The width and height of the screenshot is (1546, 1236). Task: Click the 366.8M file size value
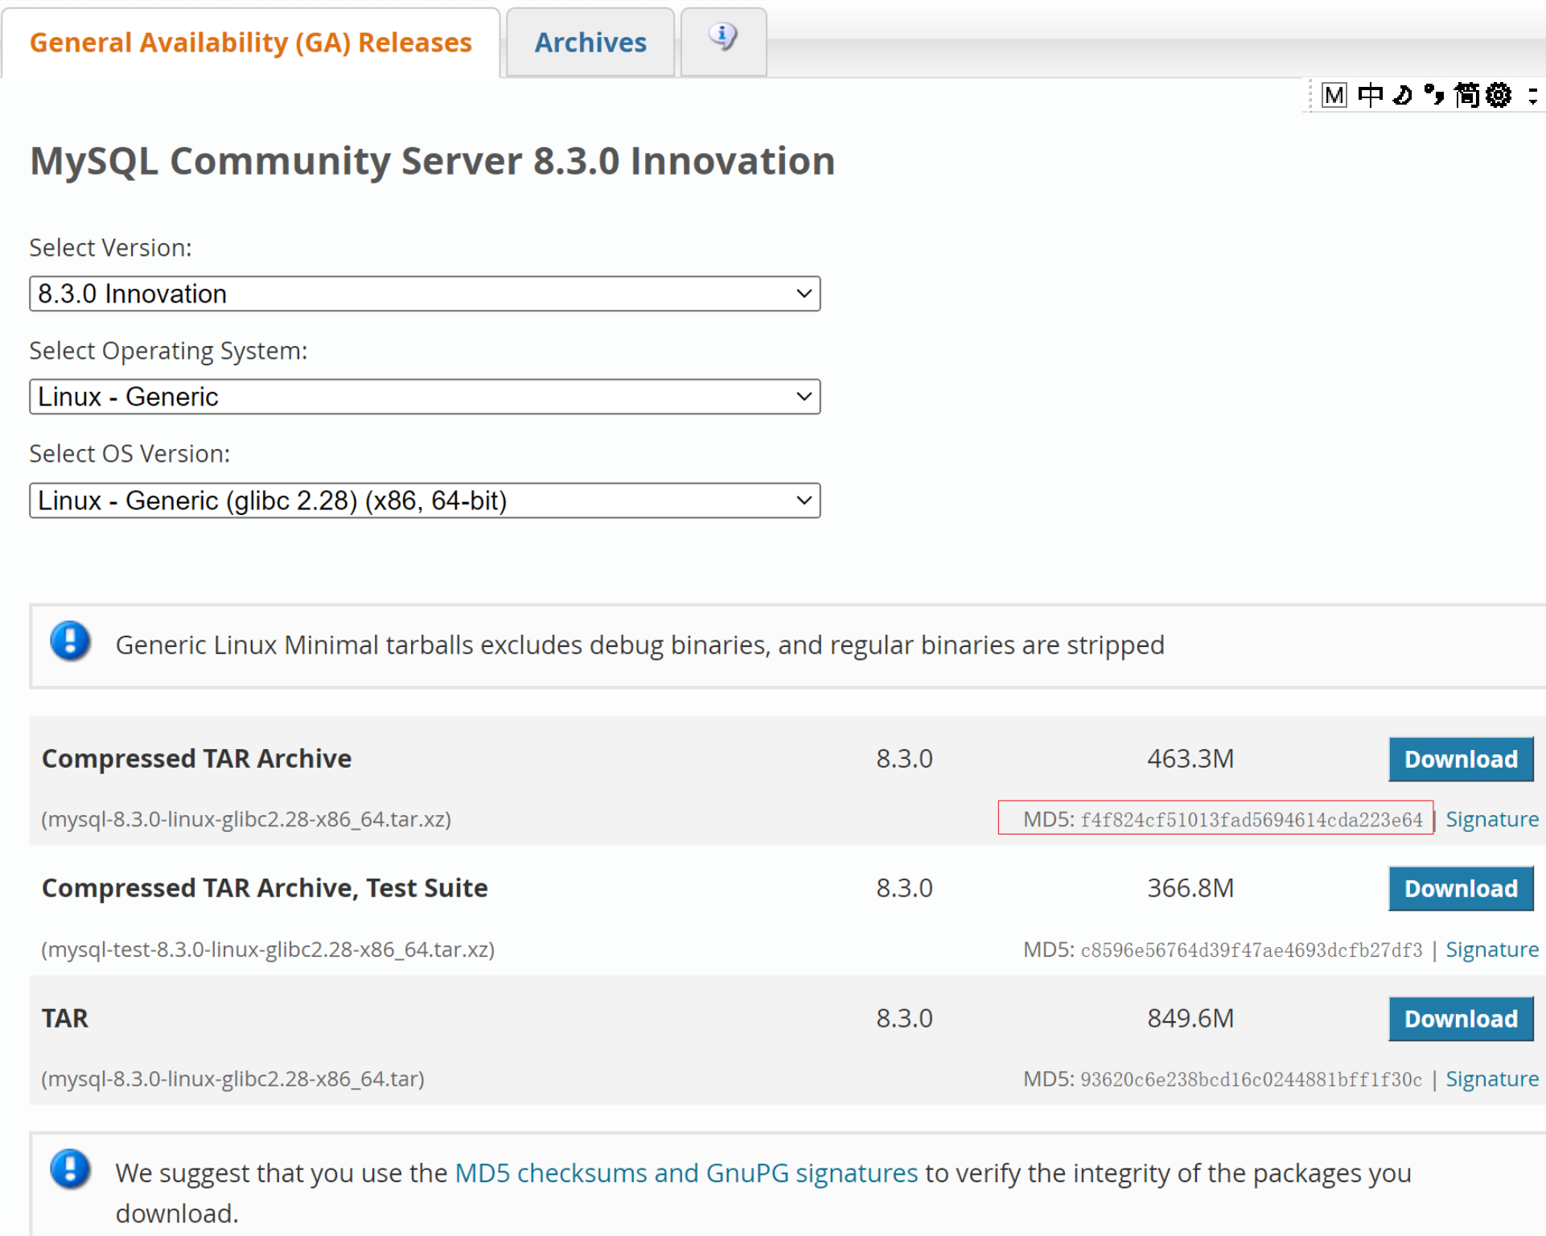pos(1190,888)
